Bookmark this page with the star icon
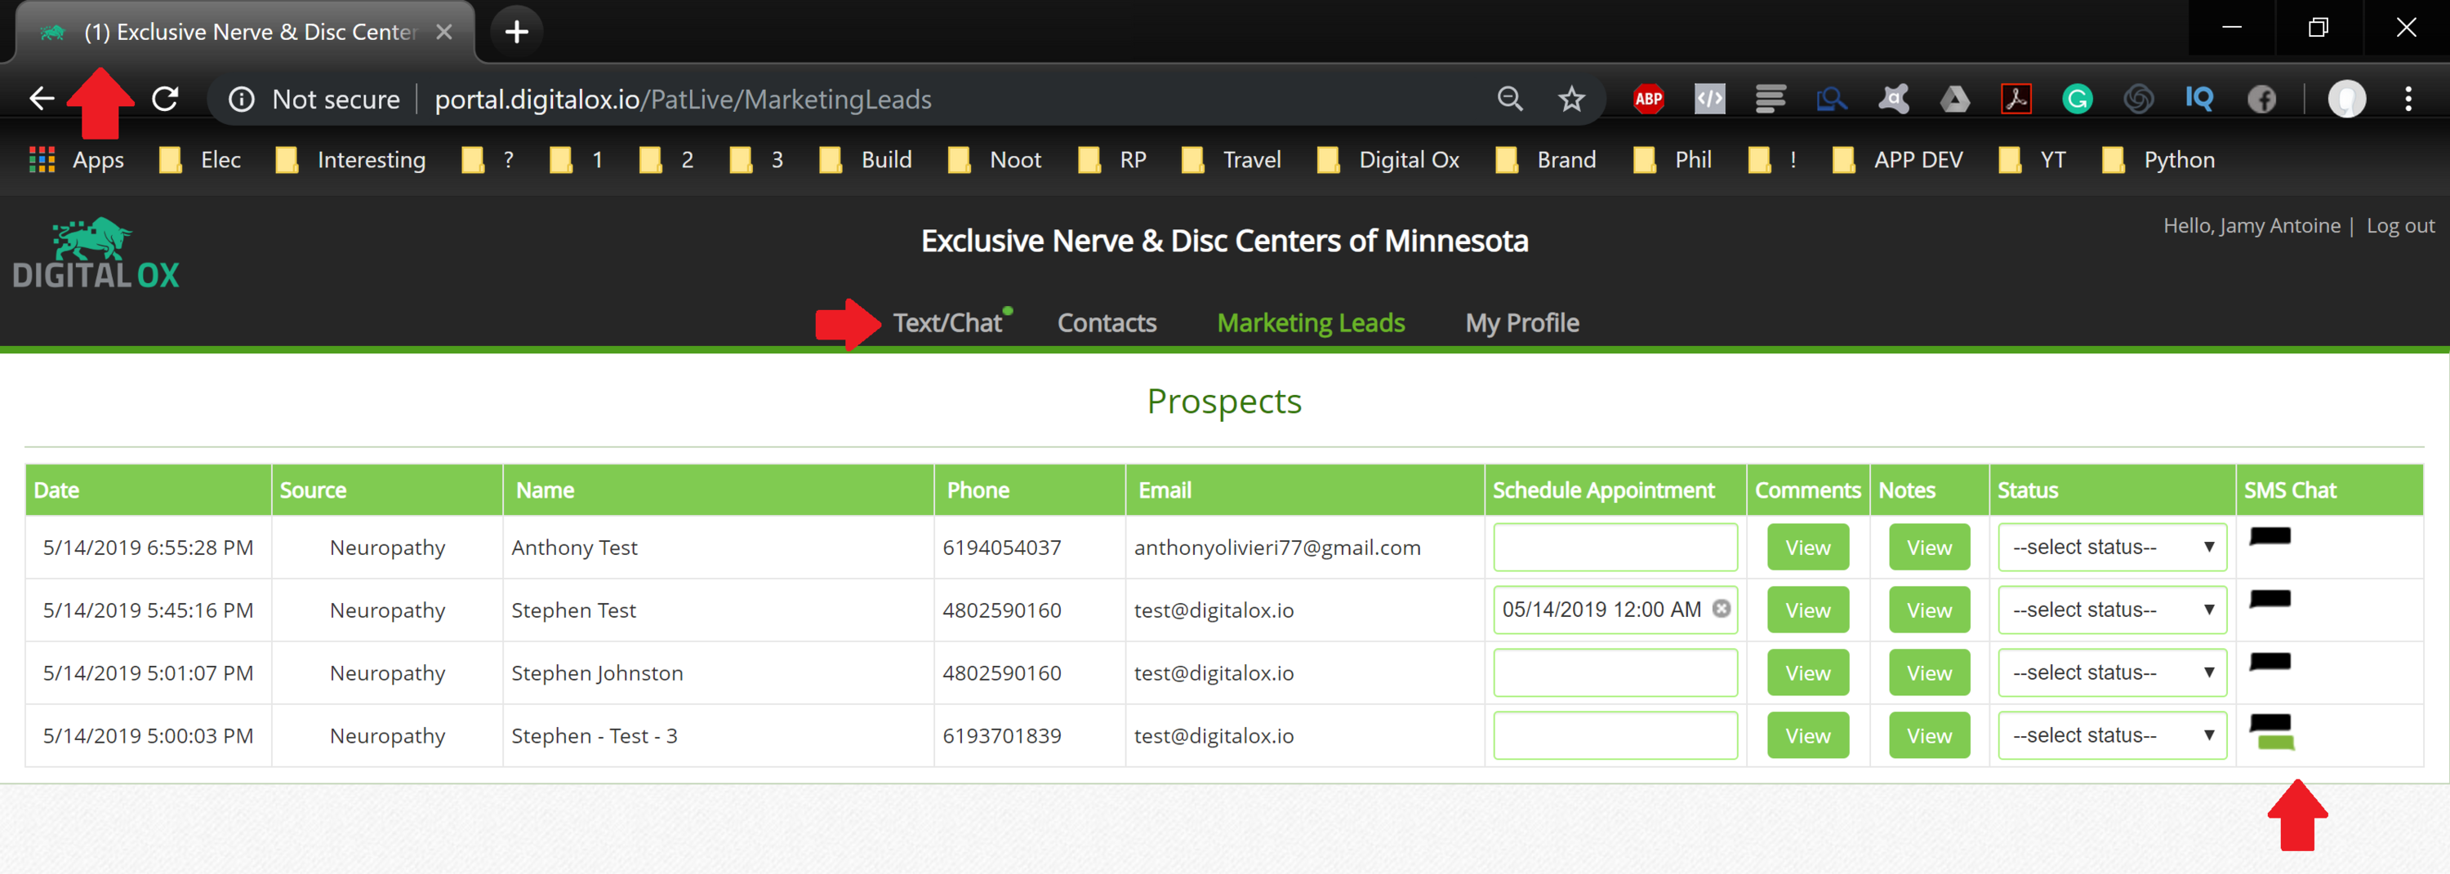The width and height of the screenshot is (2450, 874). tap(1571, 99)
